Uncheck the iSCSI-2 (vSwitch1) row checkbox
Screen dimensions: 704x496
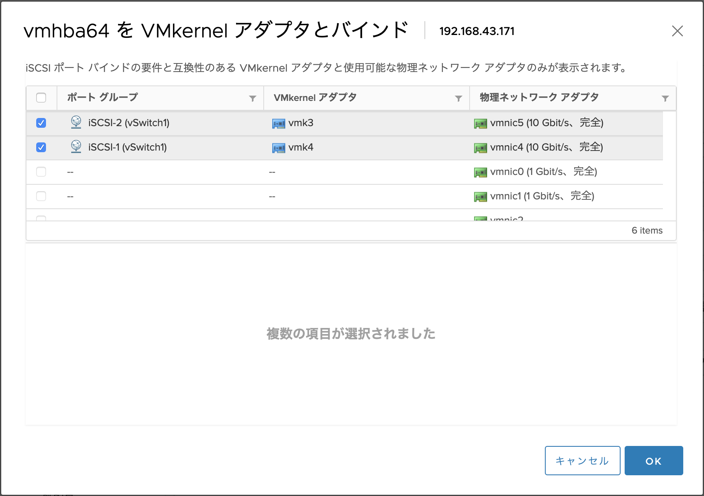(x=41, y=123)
